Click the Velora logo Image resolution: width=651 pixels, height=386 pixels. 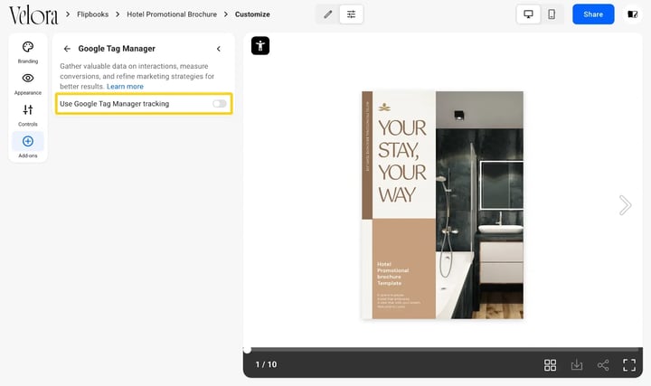pos(33,15)
